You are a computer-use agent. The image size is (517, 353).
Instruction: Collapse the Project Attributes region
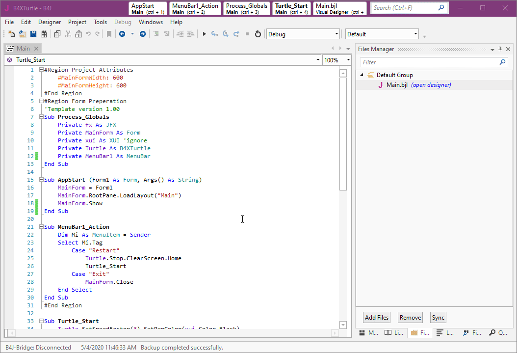(42, 70)
